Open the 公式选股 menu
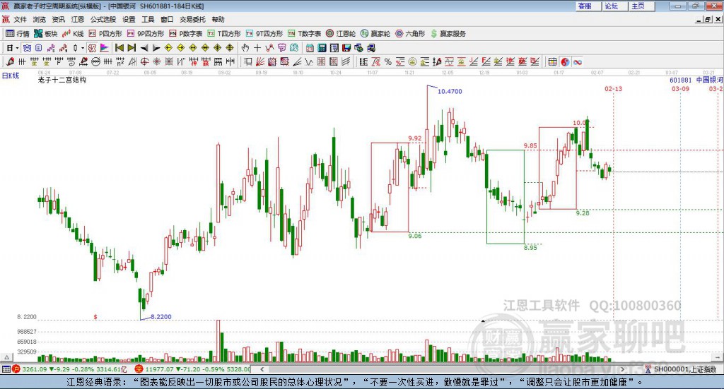The height and width of the screenshot is (389, 724). pos(103,19)
